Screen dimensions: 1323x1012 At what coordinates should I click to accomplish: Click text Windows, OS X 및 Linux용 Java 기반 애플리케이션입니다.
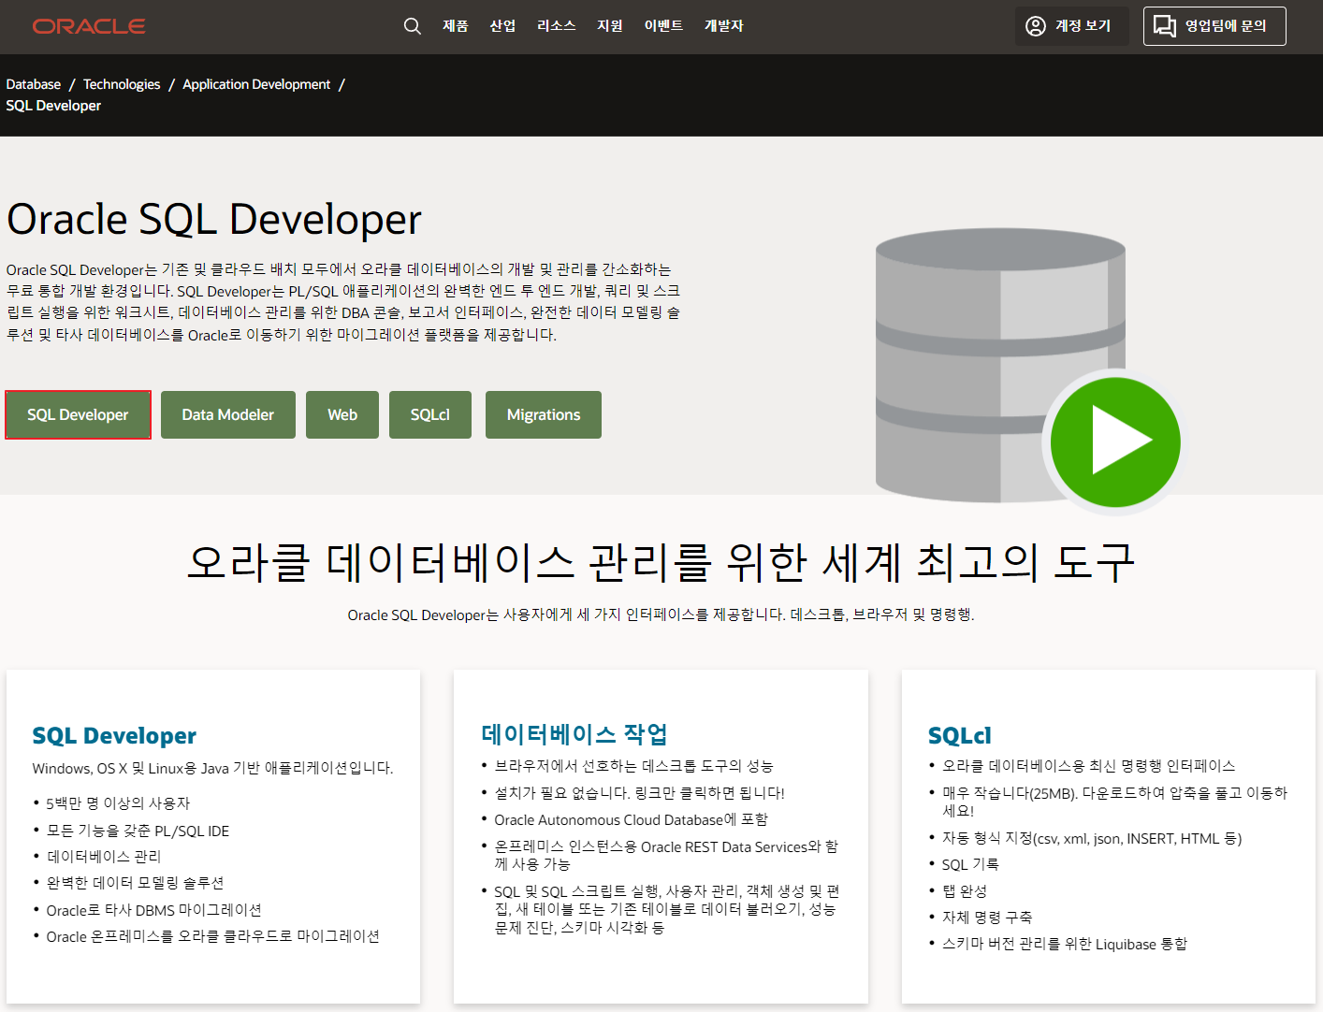212,768
